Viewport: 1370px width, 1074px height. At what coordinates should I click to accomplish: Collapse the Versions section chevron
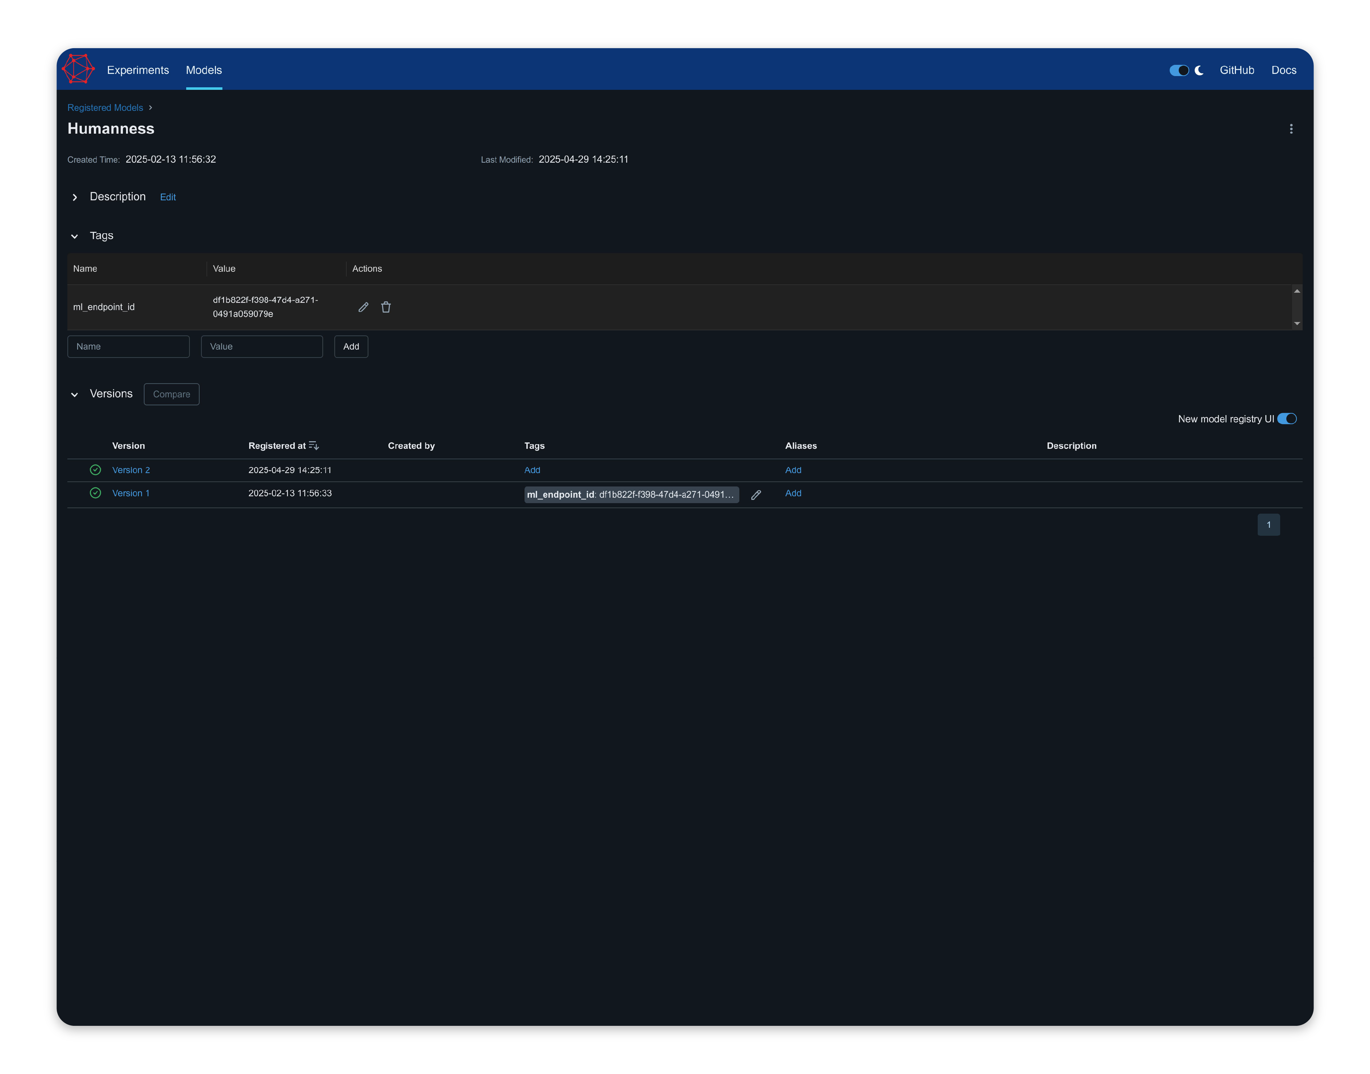[75, 395]
